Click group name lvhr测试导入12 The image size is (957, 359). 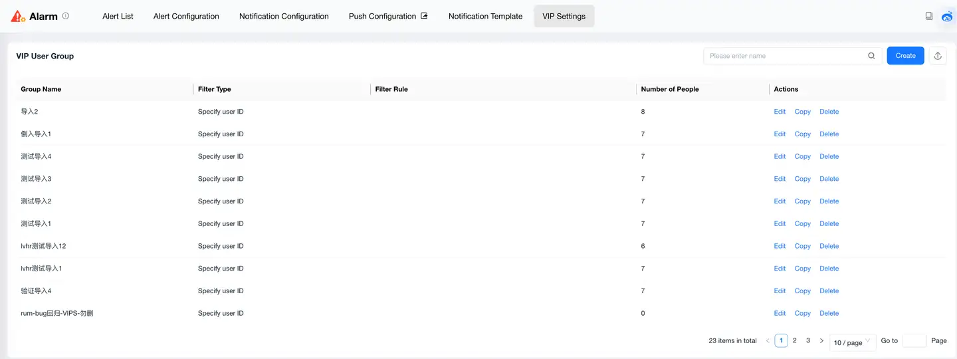point(43,246)
